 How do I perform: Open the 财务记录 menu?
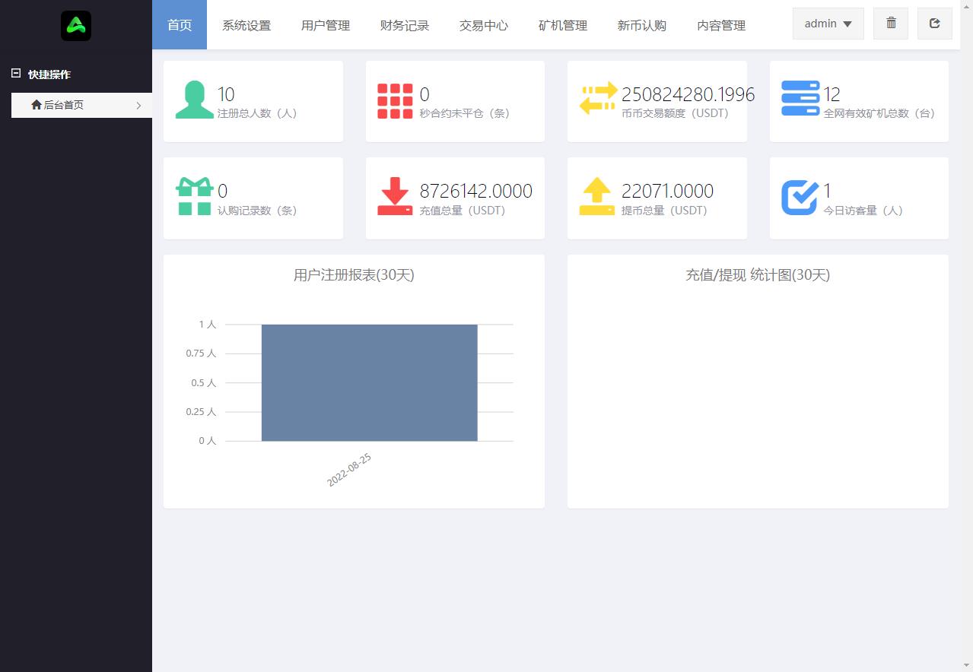click(x=405, y=25)
